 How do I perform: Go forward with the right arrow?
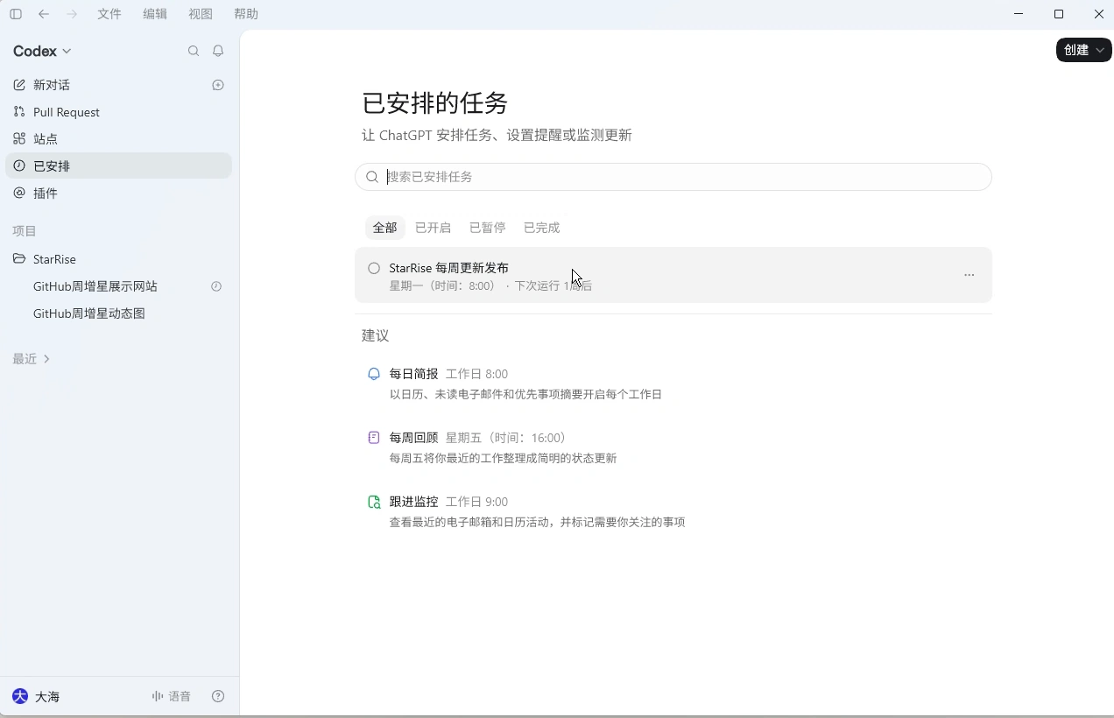pos(72,14)
